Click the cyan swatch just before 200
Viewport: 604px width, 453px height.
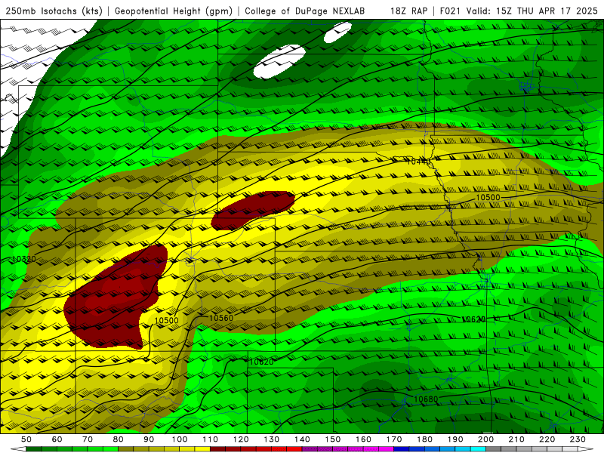(478, 449)
